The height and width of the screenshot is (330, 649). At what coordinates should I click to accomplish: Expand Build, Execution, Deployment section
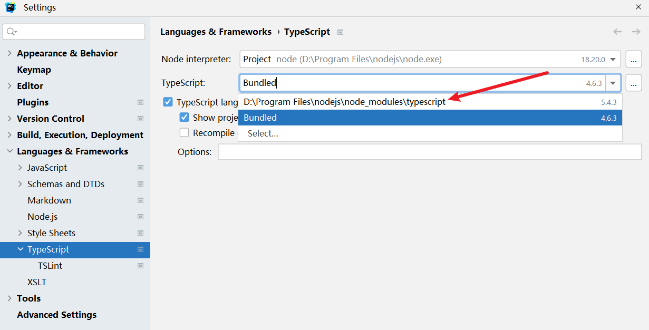pos(9,135)
